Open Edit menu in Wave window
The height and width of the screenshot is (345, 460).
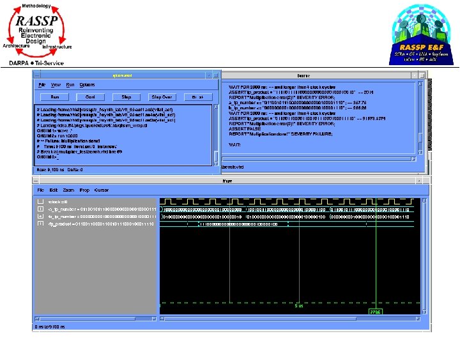tap(54, 190)
